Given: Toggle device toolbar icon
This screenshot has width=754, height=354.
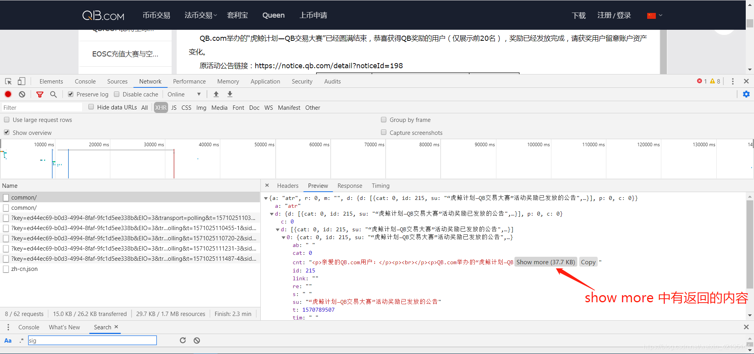Looking at the screenshot, I should click(x=22, y=81).
